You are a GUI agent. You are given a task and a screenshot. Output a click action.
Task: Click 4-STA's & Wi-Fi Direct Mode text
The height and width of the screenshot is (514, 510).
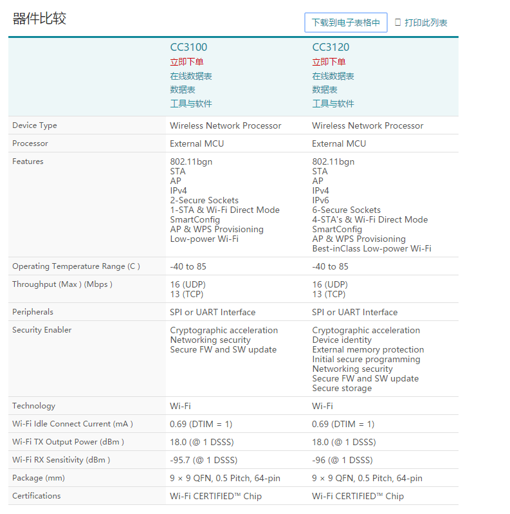[x=370, y=219]
